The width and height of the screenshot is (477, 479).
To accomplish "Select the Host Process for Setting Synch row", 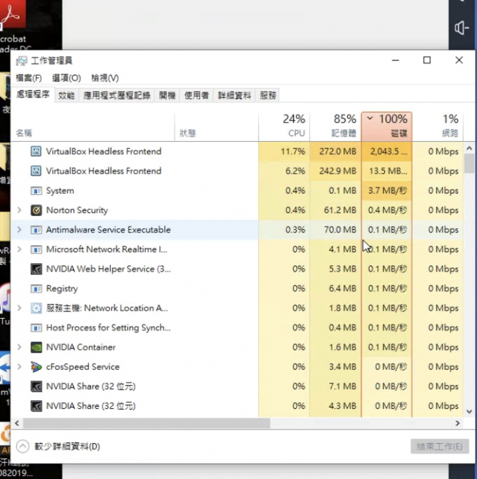I will click(237, 328).
